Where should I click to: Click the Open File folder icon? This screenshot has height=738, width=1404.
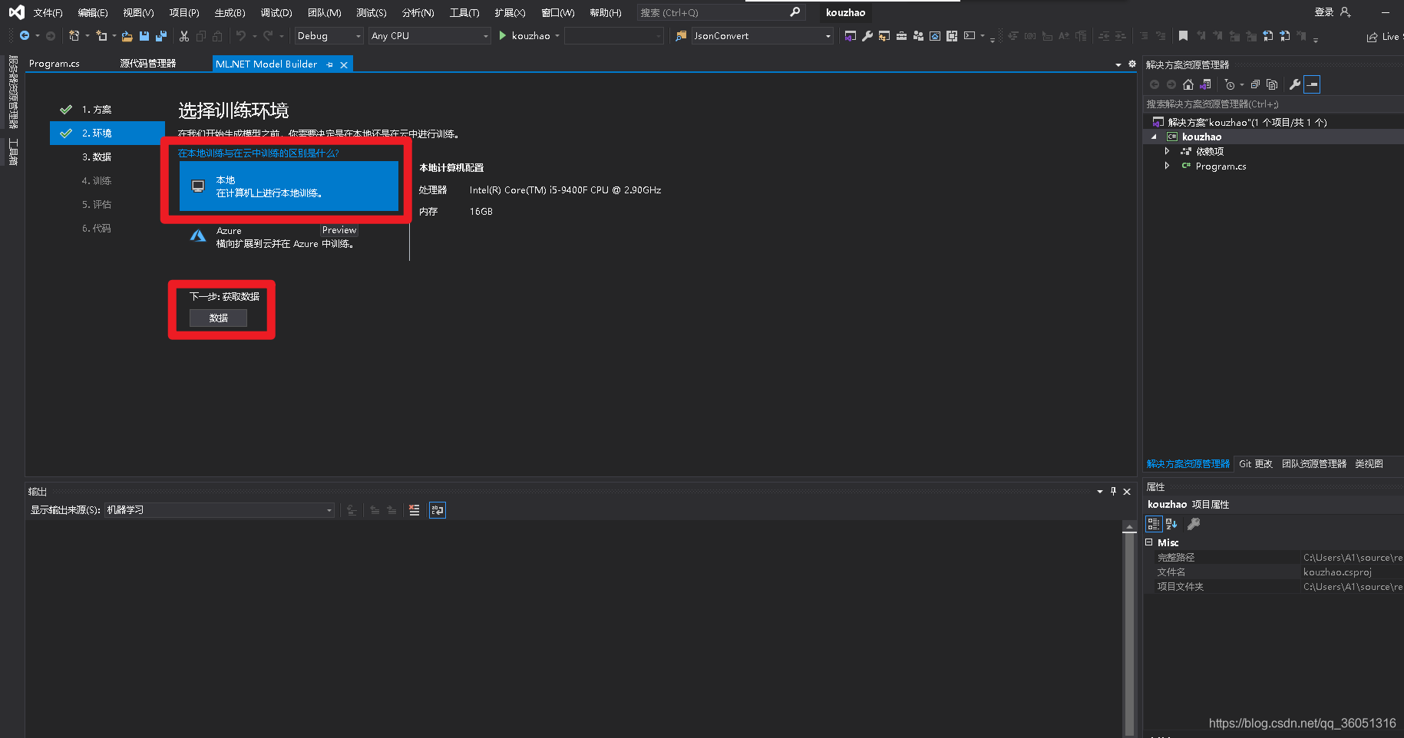[127, 36]
